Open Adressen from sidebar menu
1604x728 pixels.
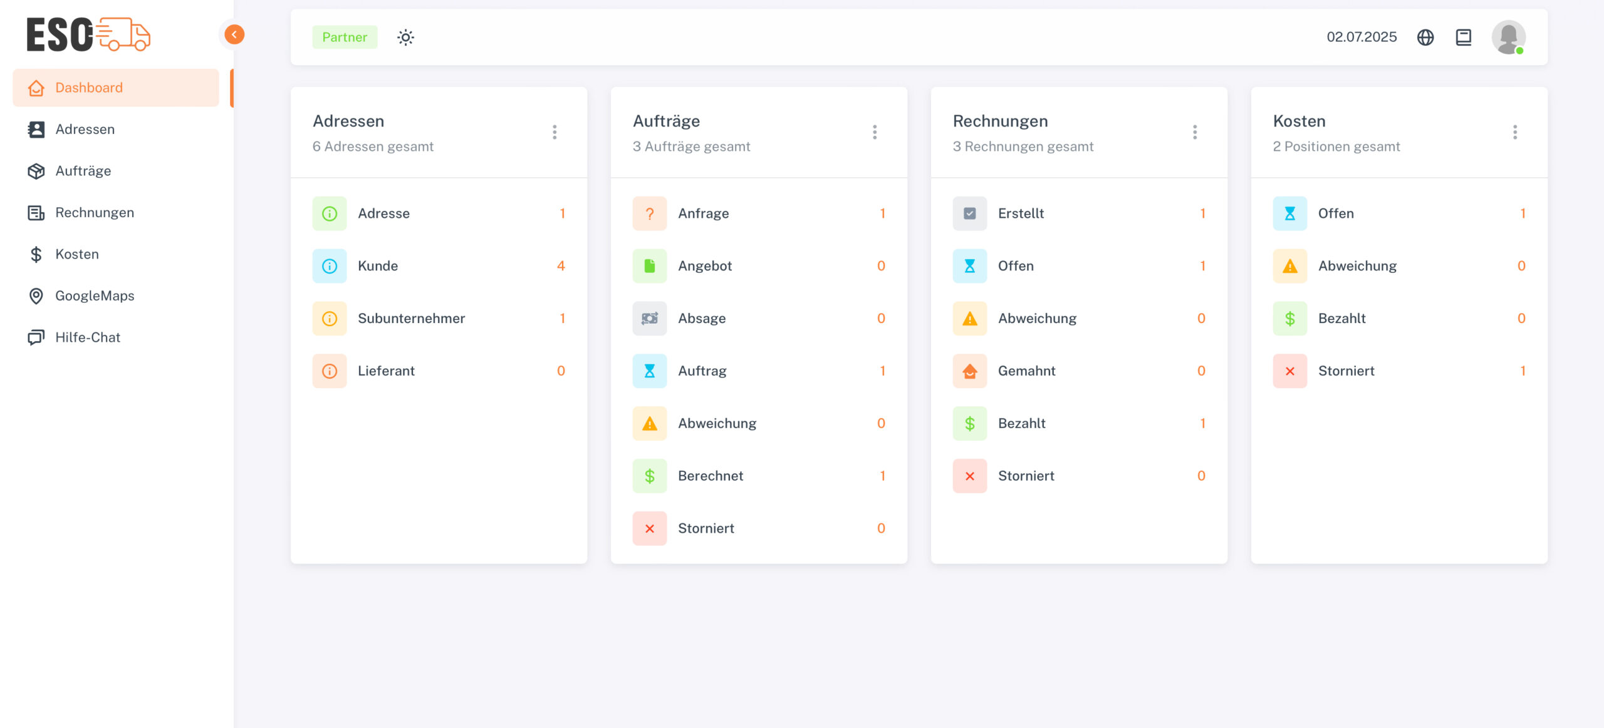(116, 130)
